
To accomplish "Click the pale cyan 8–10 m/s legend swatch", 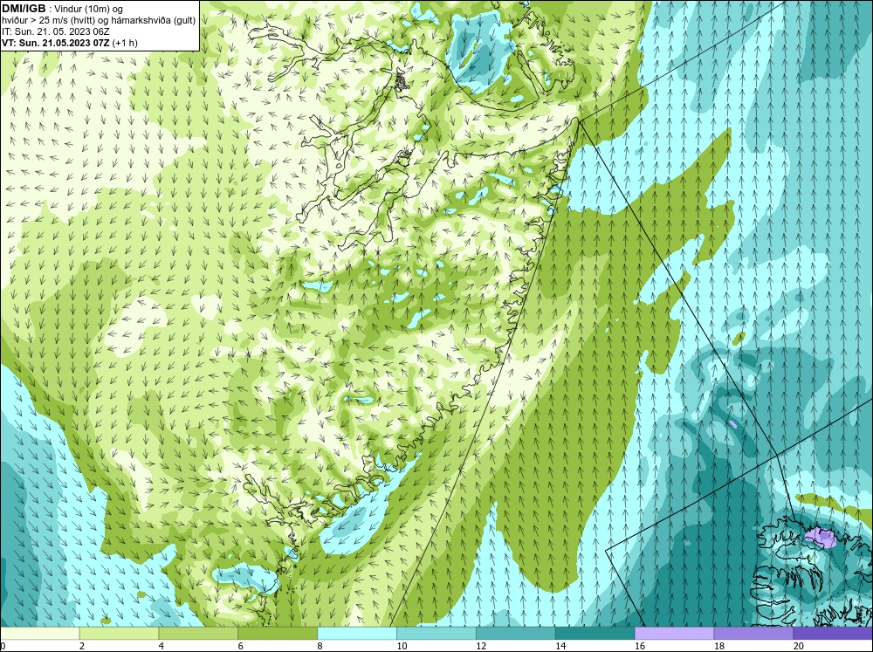I will [x=357, y=634].
